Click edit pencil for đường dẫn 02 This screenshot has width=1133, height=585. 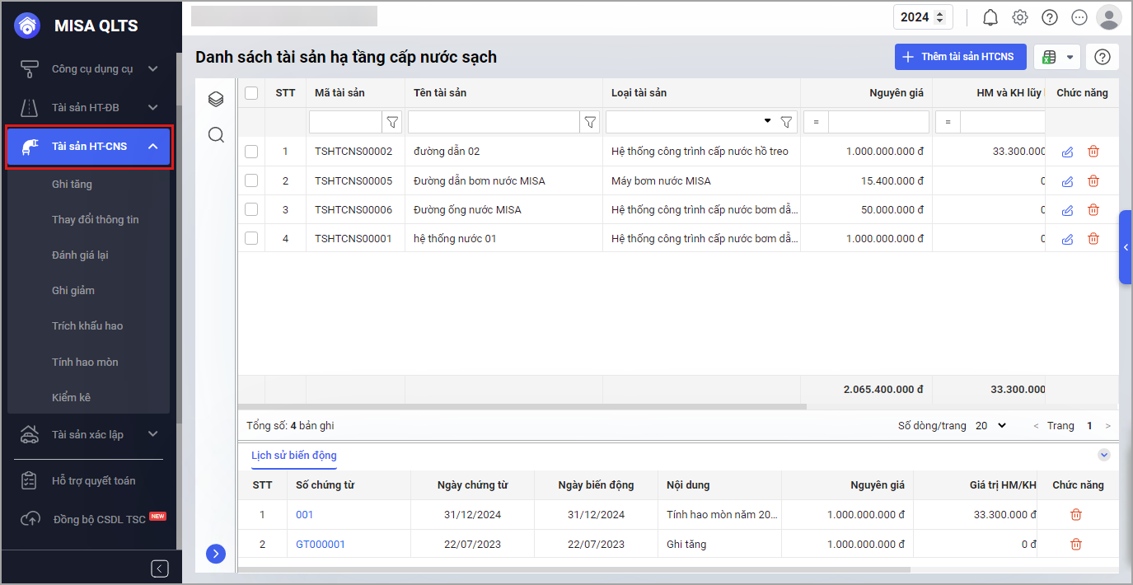coord(1067,152)
